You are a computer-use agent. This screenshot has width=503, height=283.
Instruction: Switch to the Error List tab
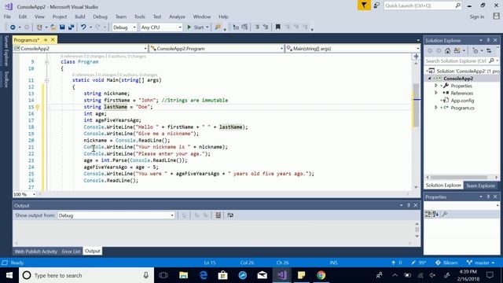pos(71,252)
